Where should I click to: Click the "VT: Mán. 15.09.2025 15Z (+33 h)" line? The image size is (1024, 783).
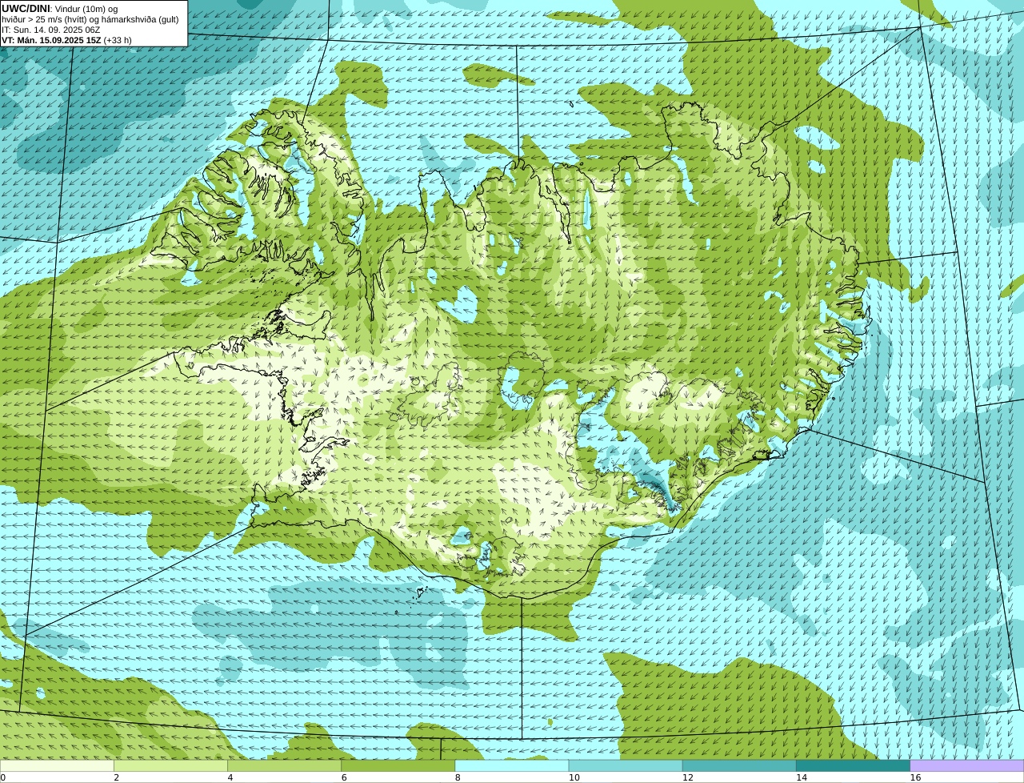(66, 40)
